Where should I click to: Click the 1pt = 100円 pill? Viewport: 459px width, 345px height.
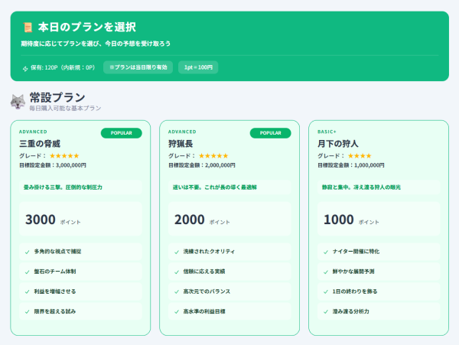coord(198,67)
